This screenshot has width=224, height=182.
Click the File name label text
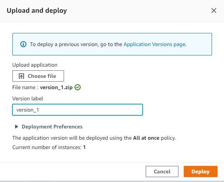[x=25, y=87]
